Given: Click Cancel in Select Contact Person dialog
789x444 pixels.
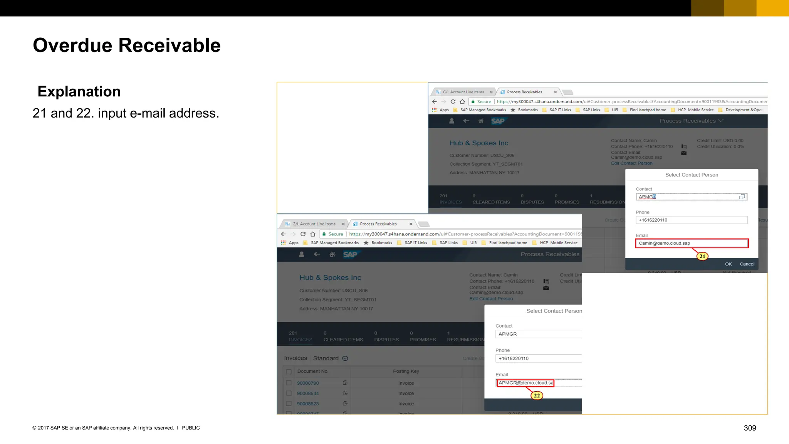Looking at the screenshot, I should click(x=747, y=264).
